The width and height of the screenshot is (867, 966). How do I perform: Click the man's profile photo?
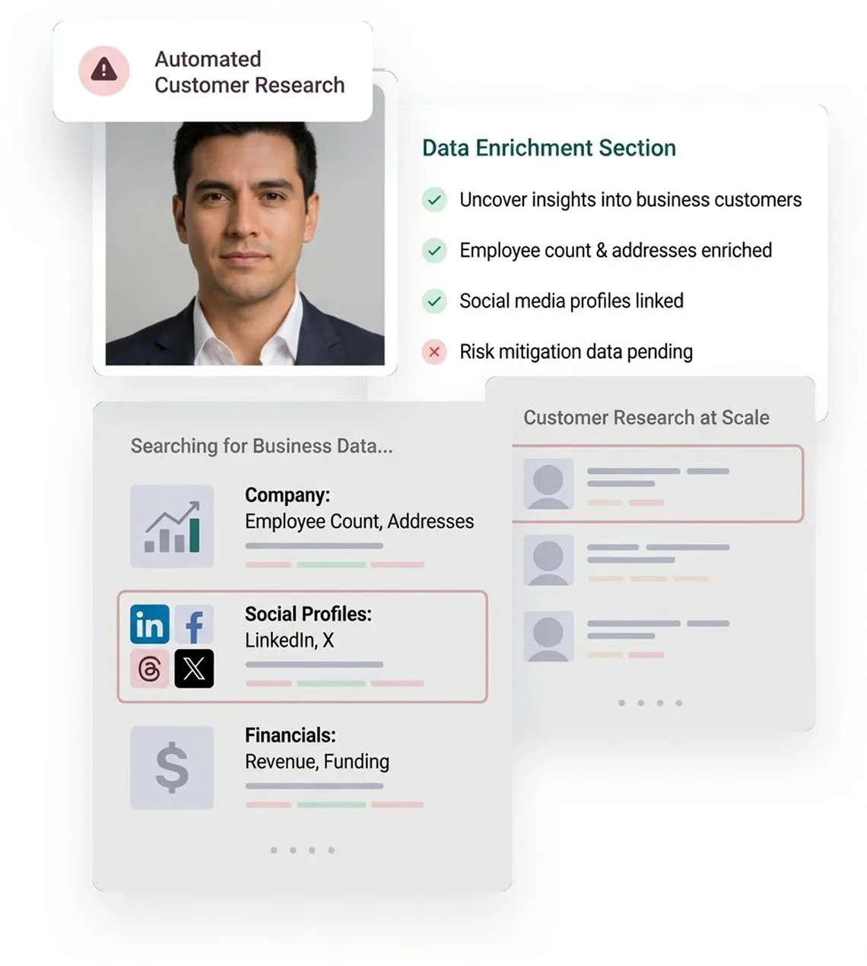(x=245, y=243)
